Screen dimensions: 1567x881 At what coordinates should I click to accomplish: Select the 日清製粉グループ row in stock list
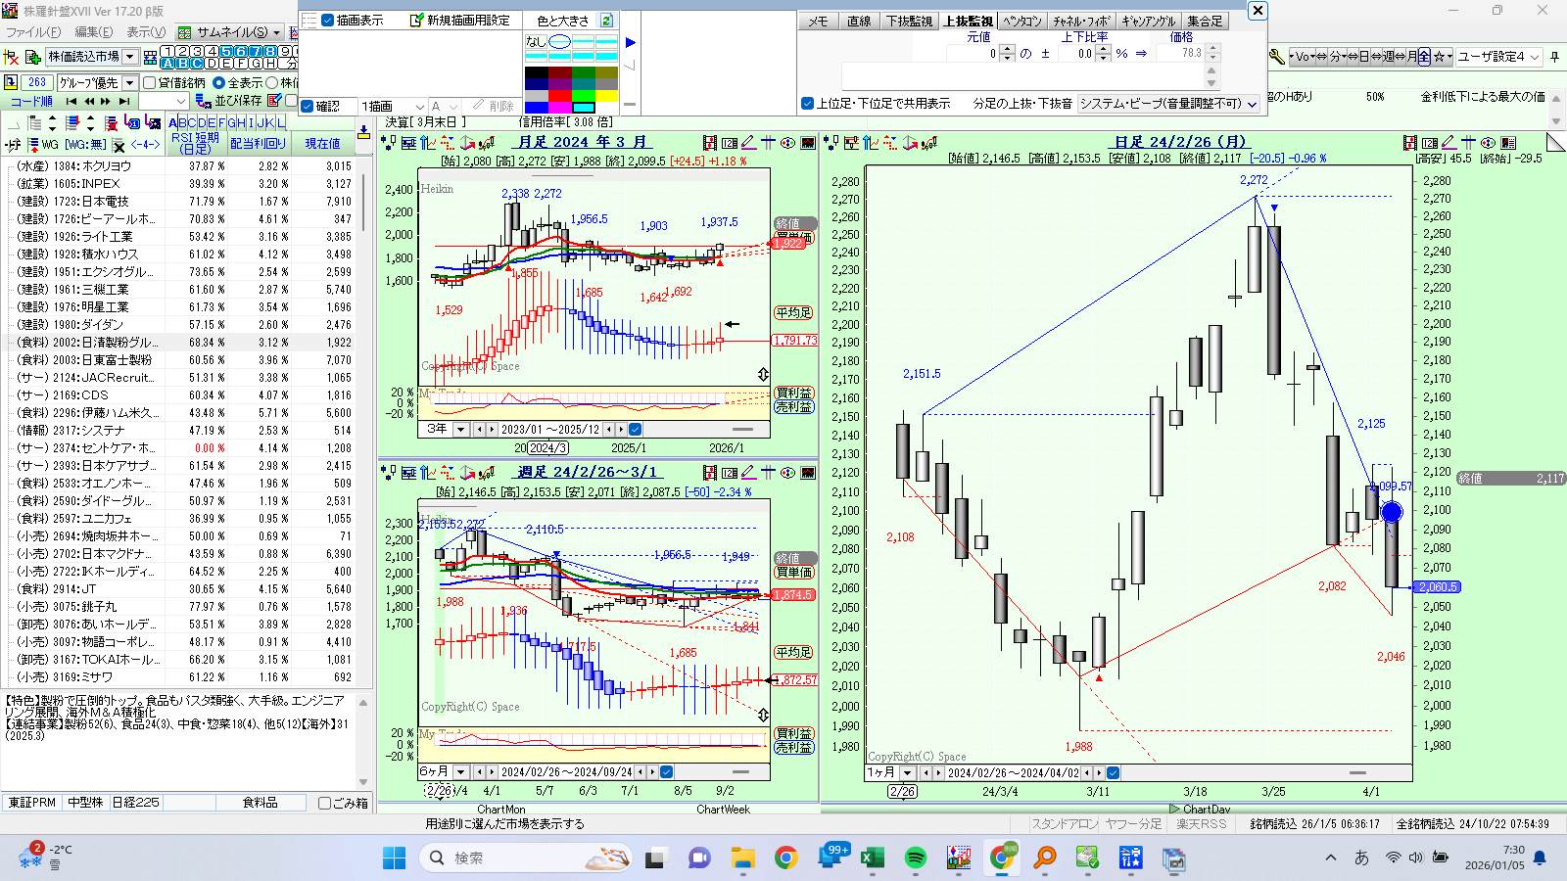pyautogui.click(x=88, y=343)
